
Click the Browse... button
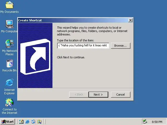click(x=121, y=46)
